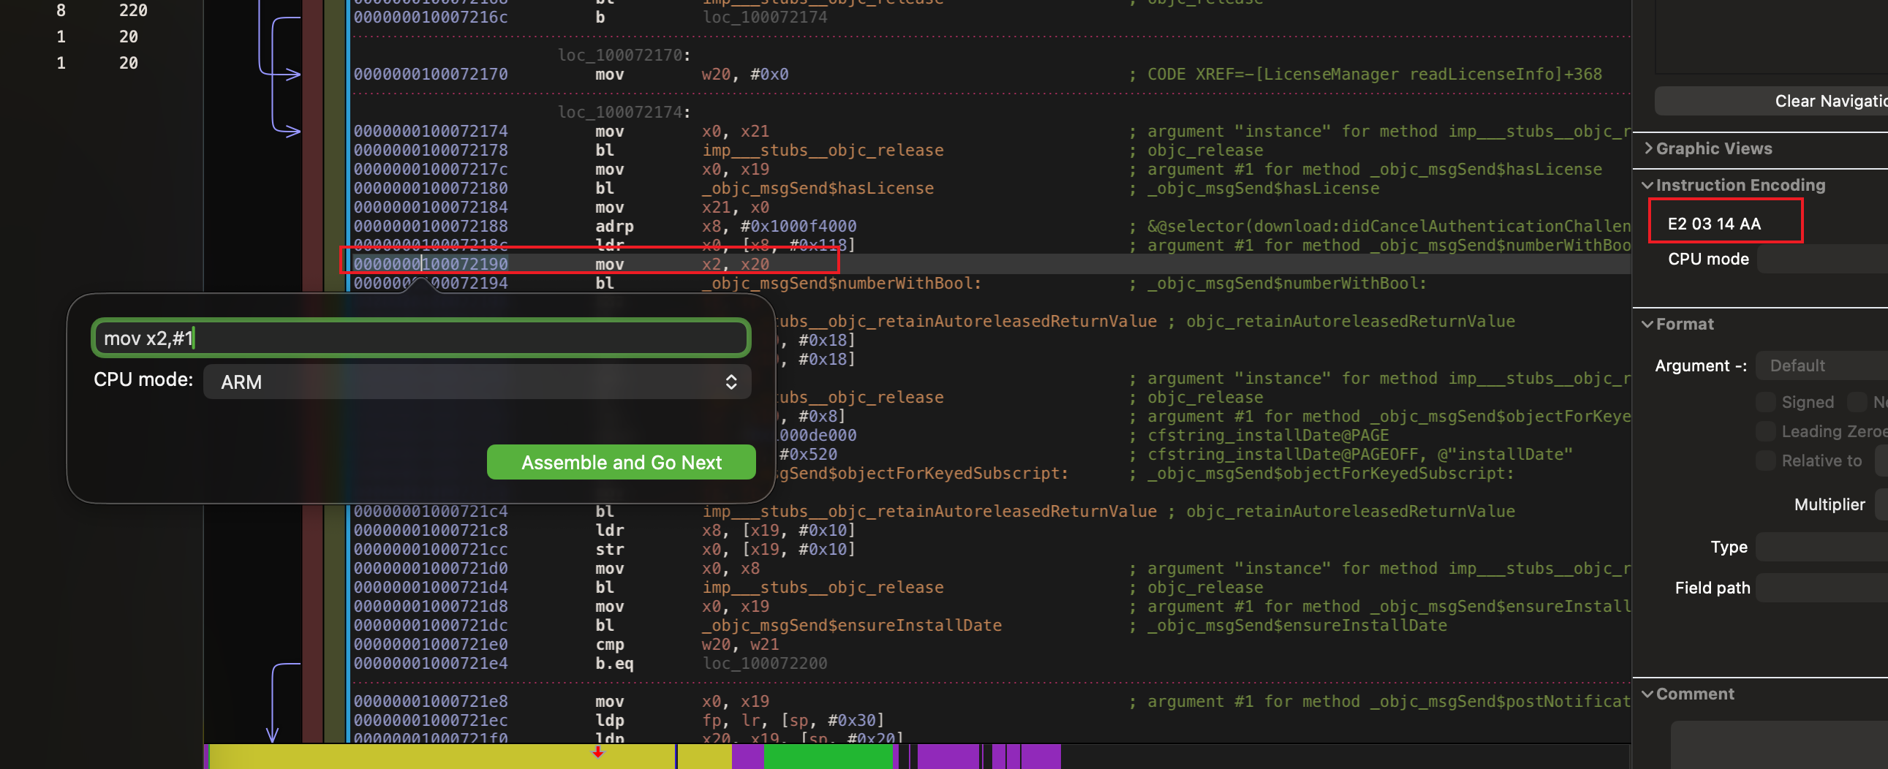Click the _objc_msgSend$numberWithBool: call operand
The width and height of the screenshot is (1888, 769).
coord(842,284)
